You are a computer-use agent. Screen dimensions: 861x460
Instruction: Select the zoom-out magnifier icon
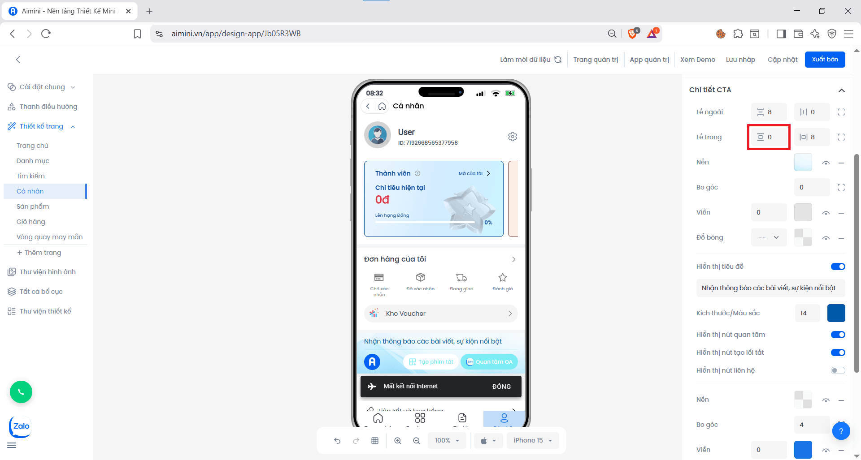pos(417,440)
